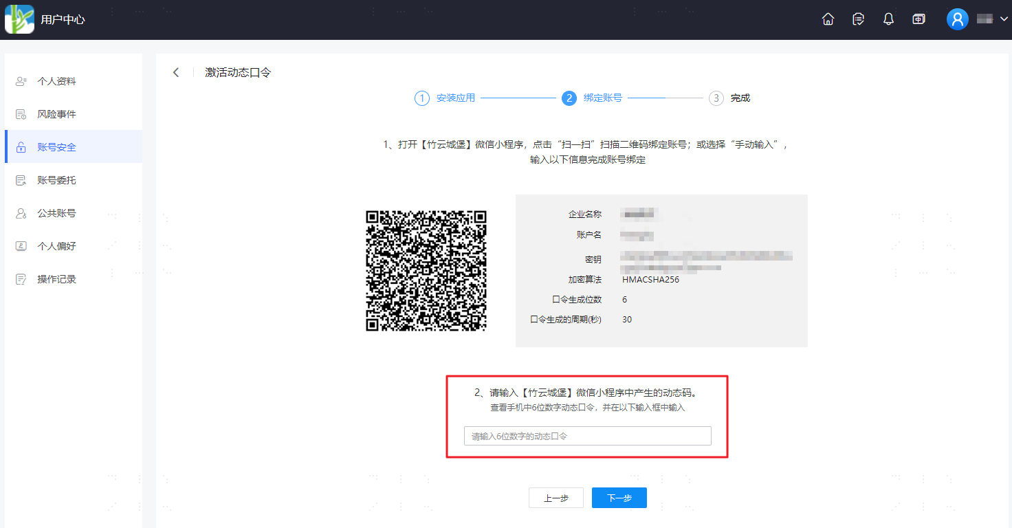Click the binding QR code
The width and height of the screenshot is (1012, 528).
[x=426, y=271]
